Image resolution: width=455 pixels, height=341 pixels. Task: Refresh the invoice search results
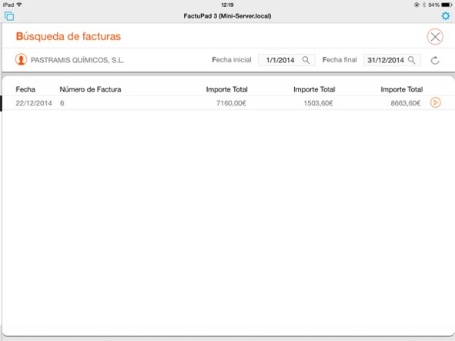point(435,60)
